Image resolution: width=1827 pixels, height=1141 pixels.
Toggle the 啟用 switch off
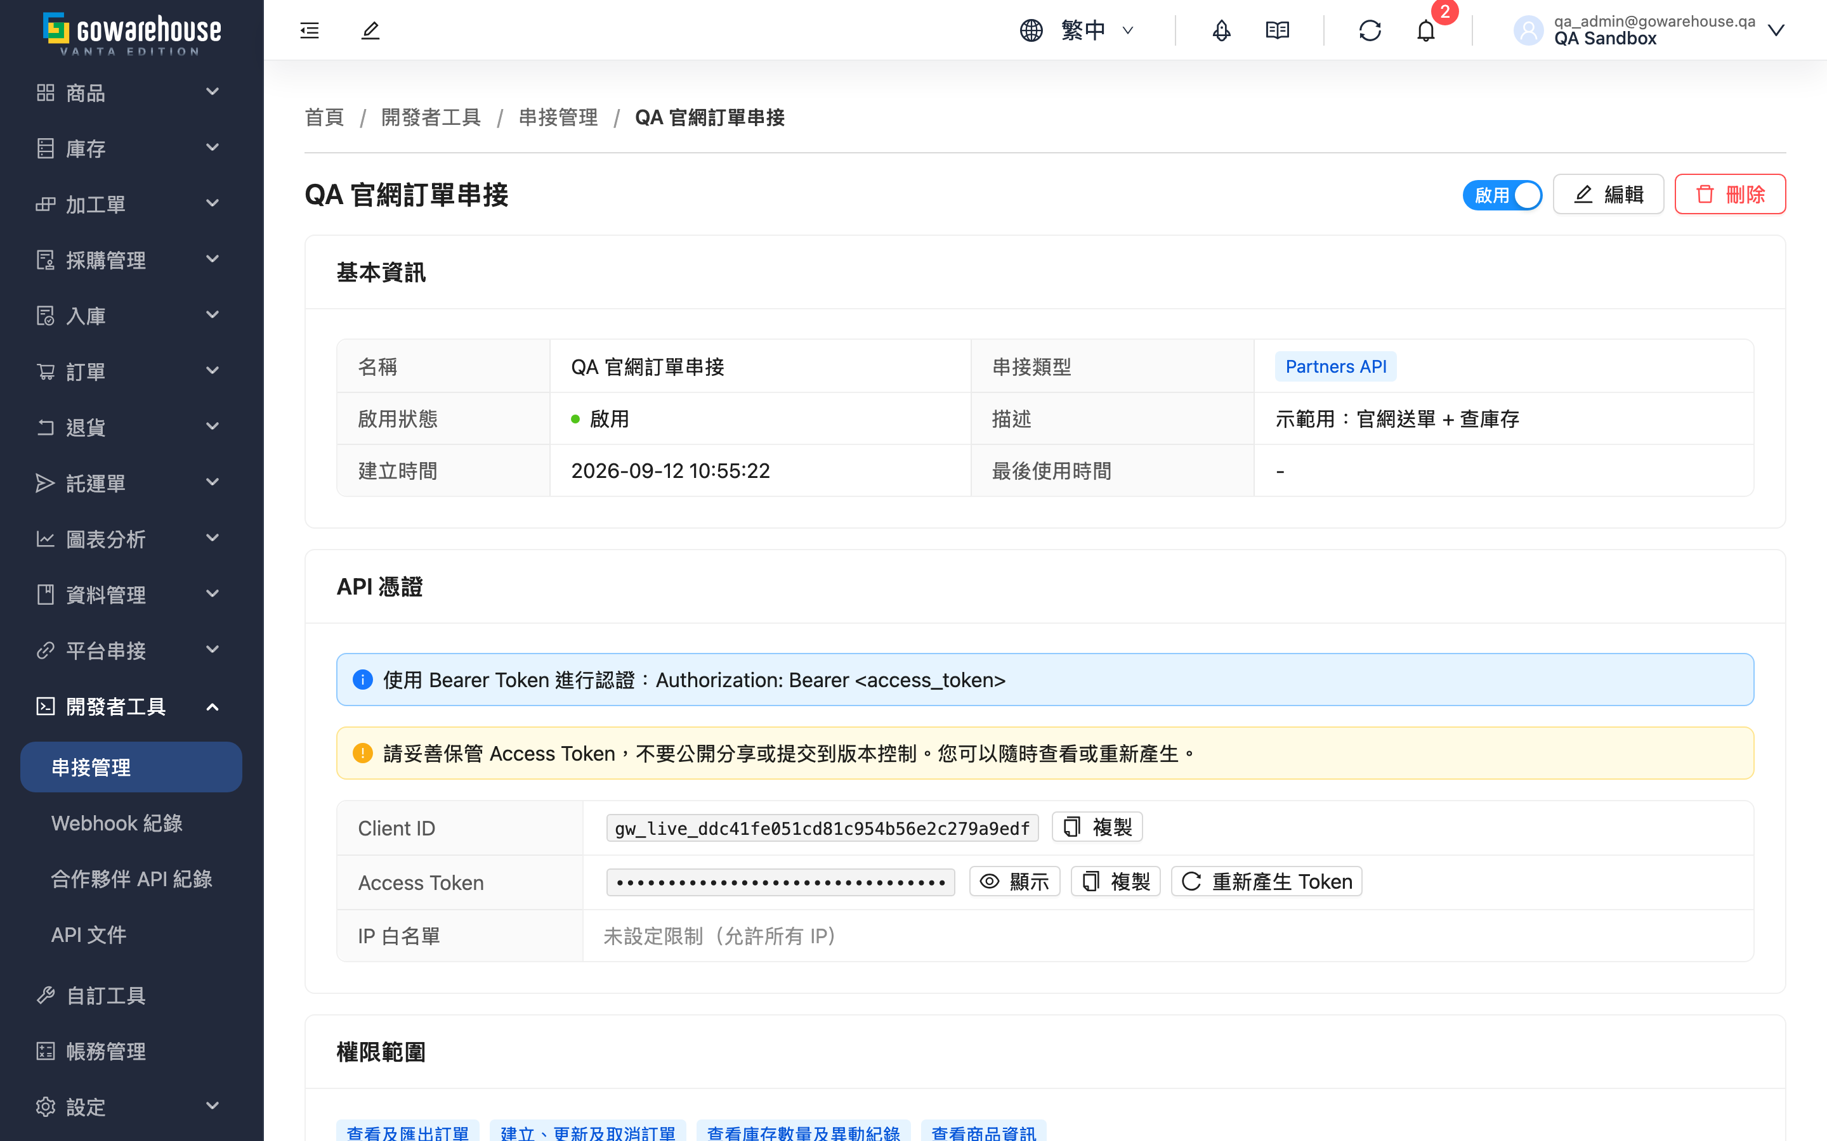tap(1502, 195)
